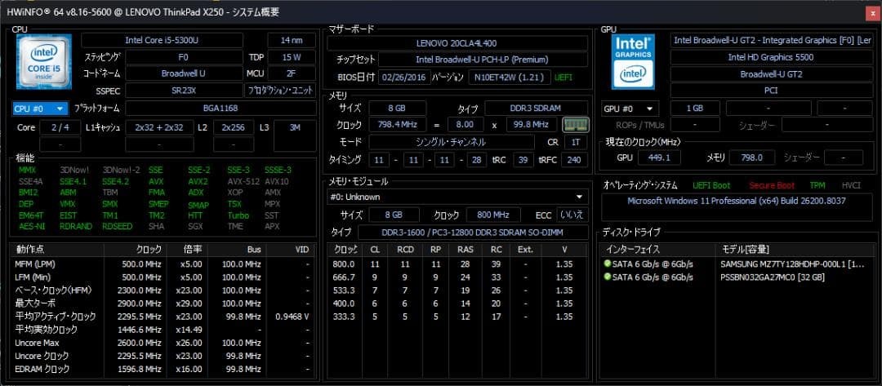The height and width of the screenshot is (386, 882).
Task: Click the green memory module icon
Action: tap(575, 124)
